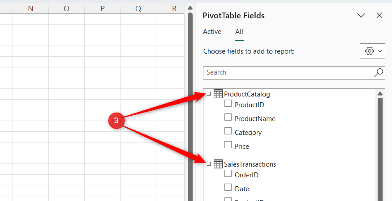
Task: Collapse the ProductCatalog table
Action: (209, 94)
